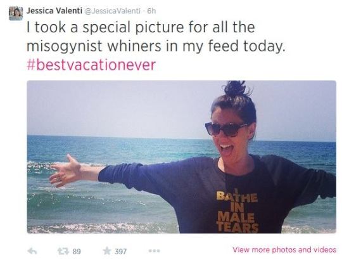Enlarge the beach photo thumbnail
This screenshot has height=260, width=342.
(182, 157)
